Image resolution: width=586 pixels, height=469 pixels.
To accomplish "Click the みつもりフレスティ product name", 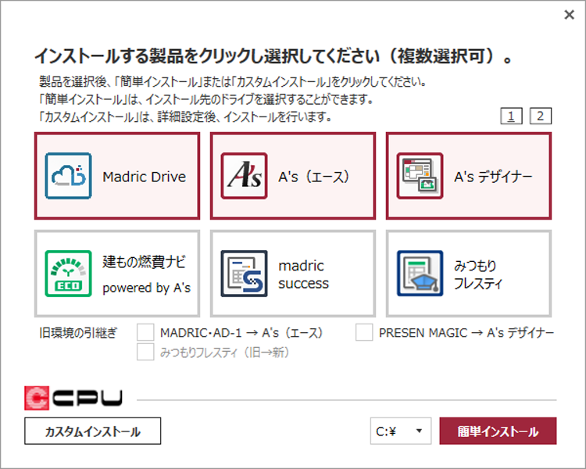I will (x=478, y=274).
